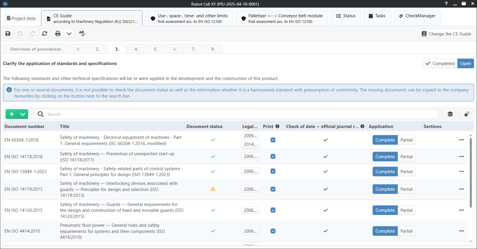This screenshot has height=249, width=477.
Task: Click the date check mark for EN ISO 14118:2018
Action: point(326,157)
